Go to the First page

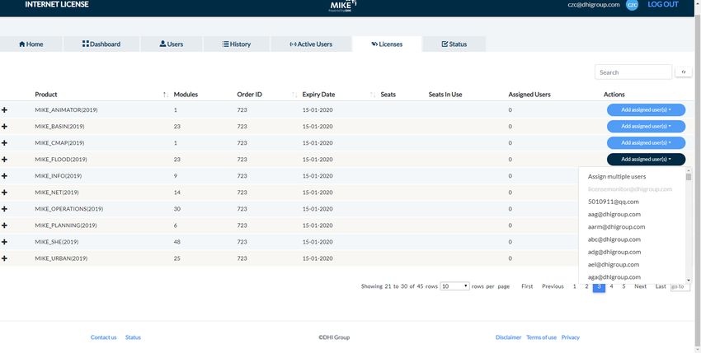point(527,286)
